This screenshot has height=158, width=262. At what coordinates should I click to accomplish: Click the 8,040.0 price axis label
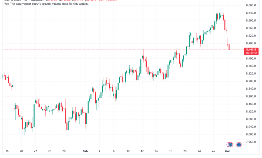tap(251, 127)
